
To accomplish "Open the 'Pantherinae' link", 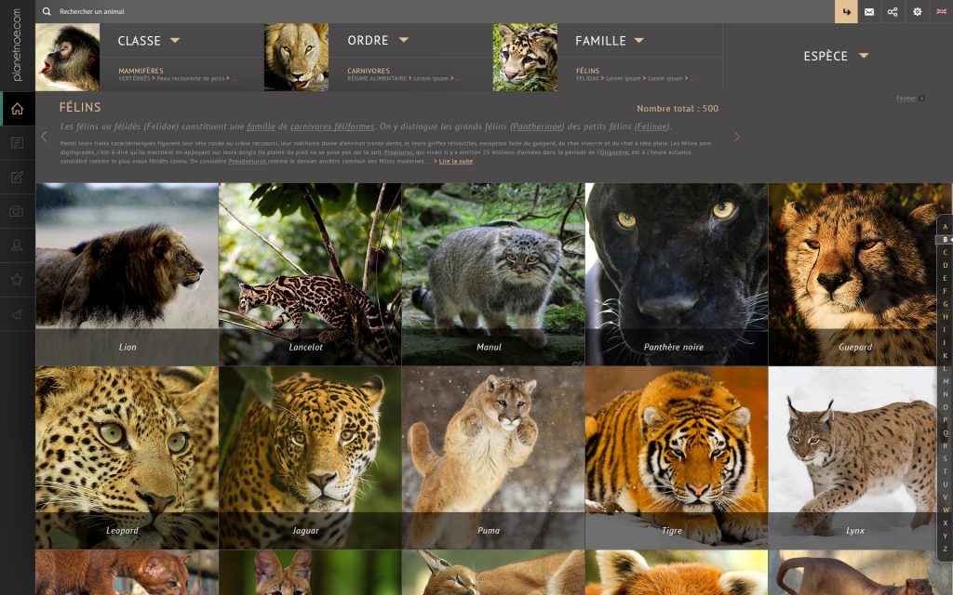I will (x=537, y=126).
